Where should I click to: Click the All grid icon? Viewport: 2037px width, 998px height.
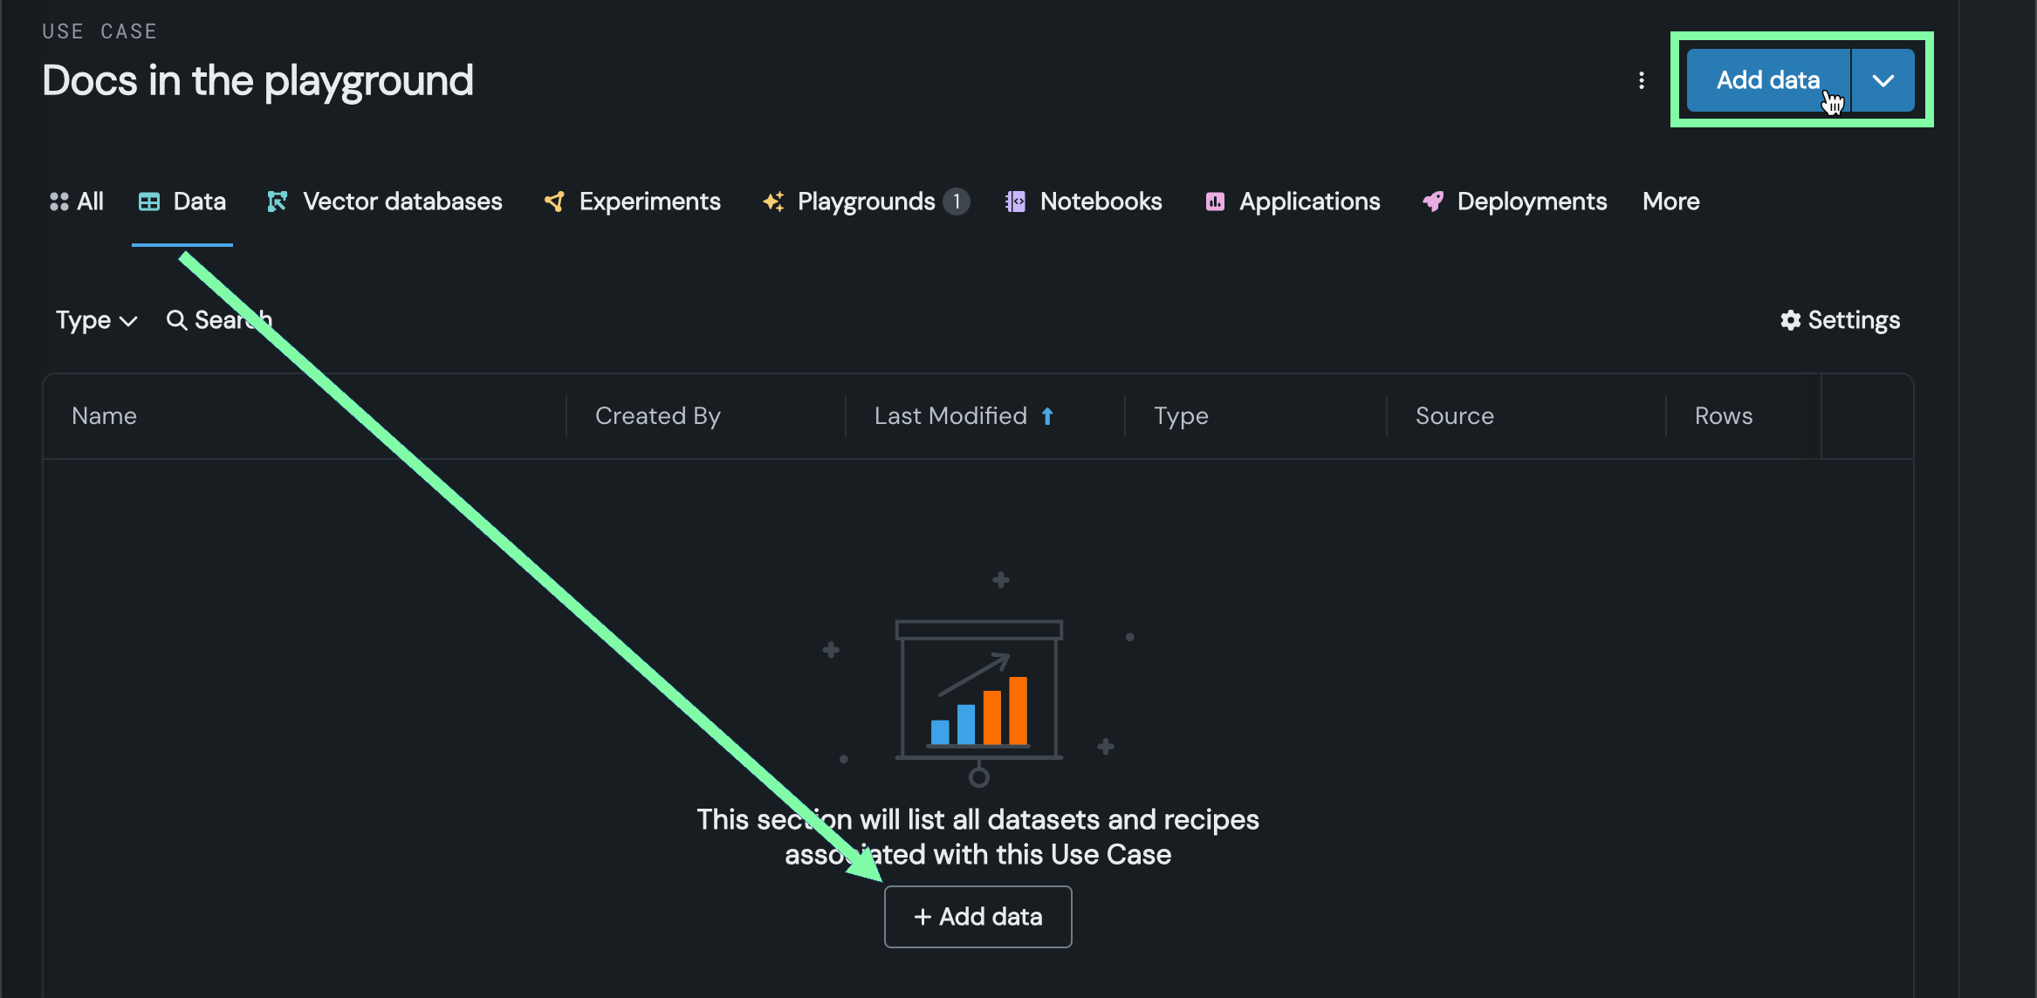[x=58, y=202]
